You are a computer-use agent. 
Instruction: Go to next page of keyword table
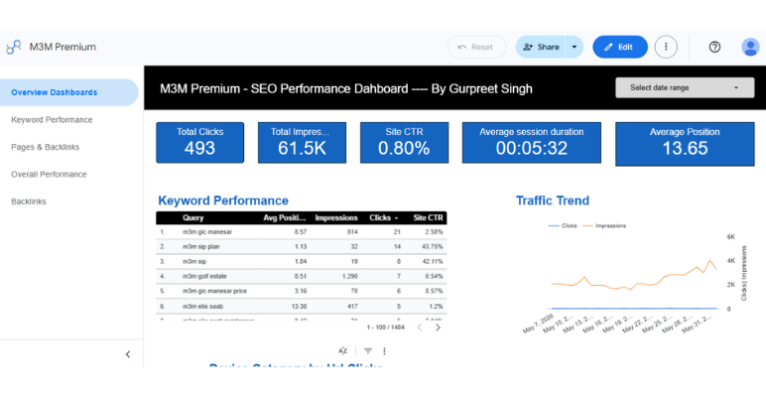(438, 328)
